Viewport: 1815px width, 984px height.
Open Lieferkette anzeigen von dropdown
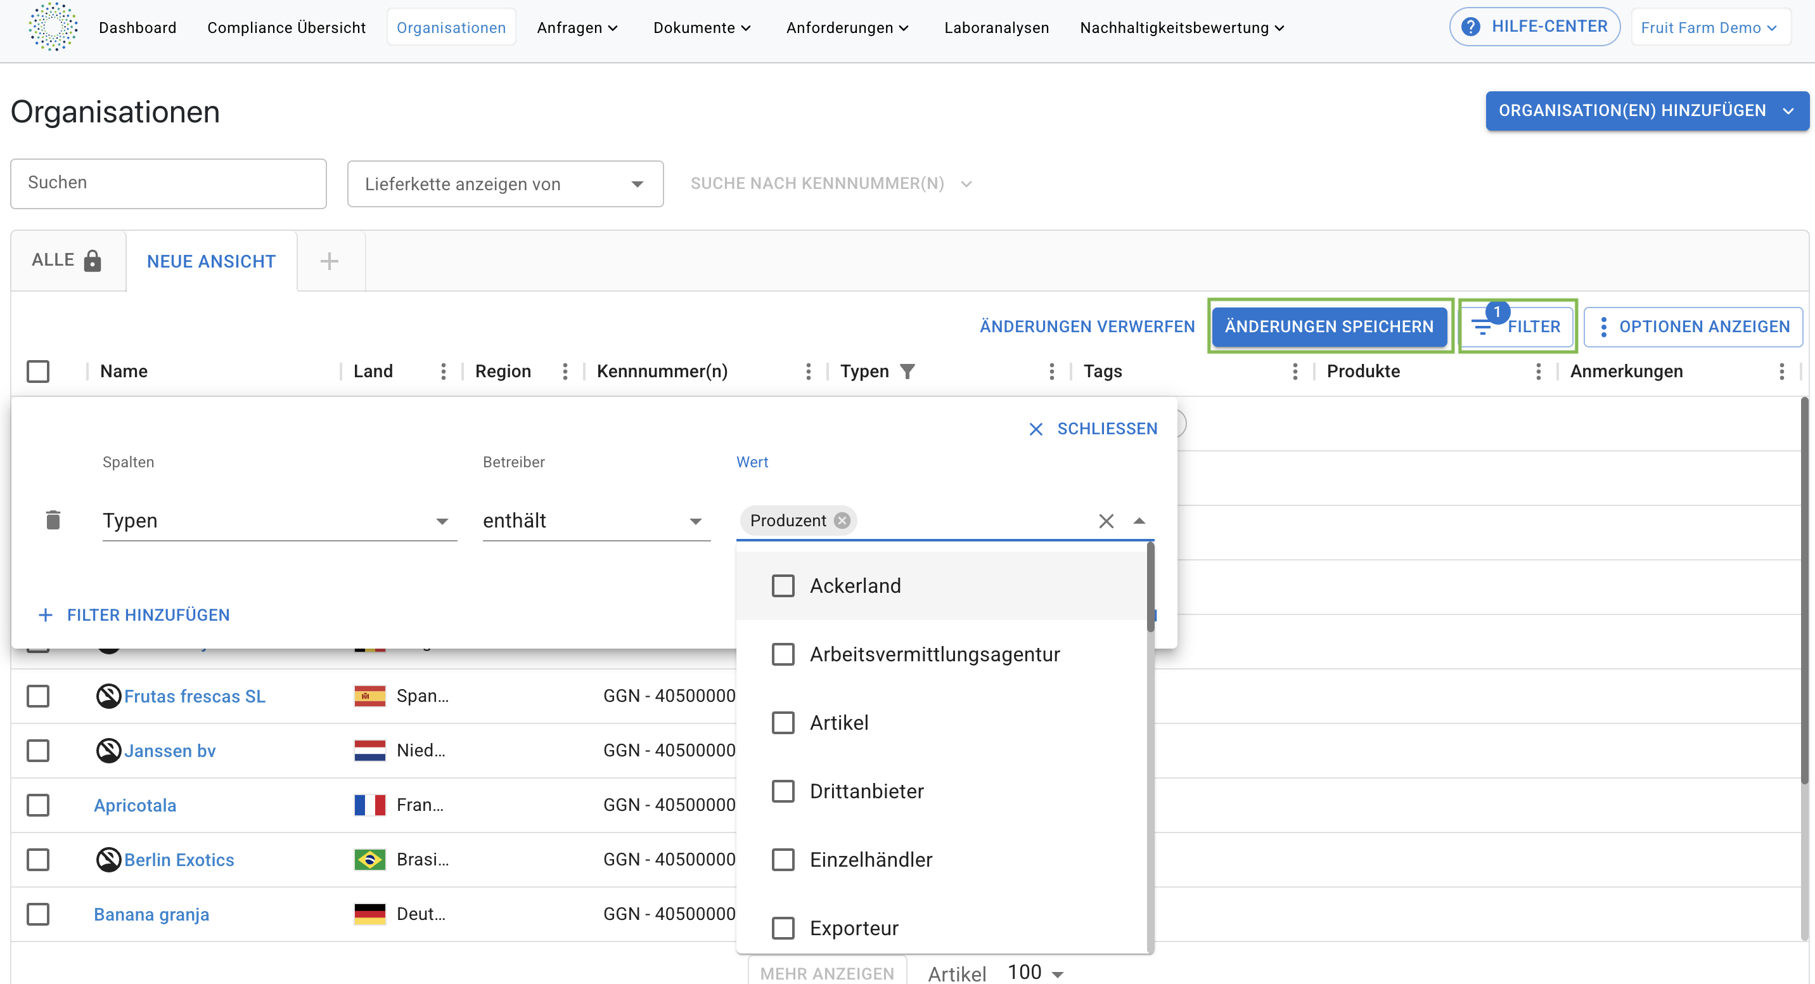(505, 184)
